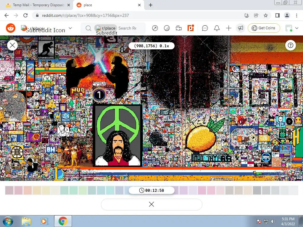
Task: View site info via the lock icon
Action: point(37,15)
